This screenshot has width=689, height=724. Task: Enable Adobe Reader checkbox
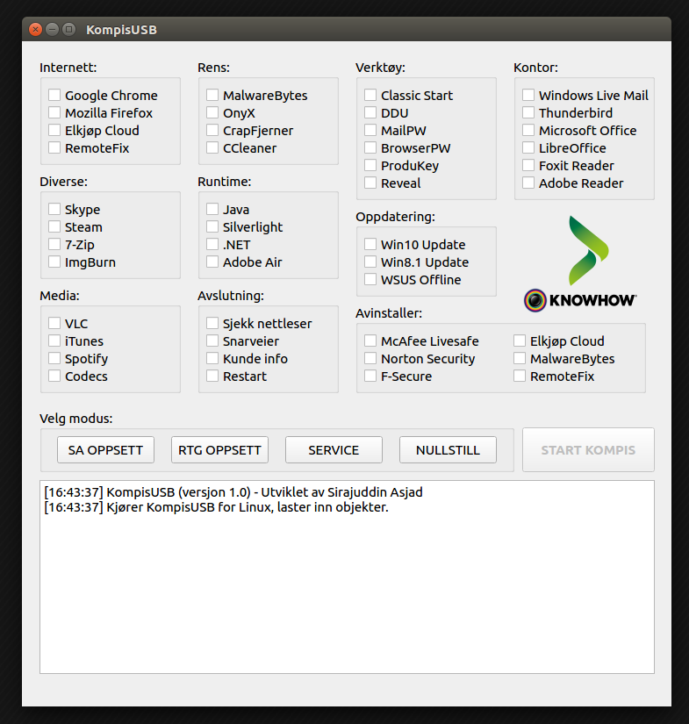click(528, 183)
